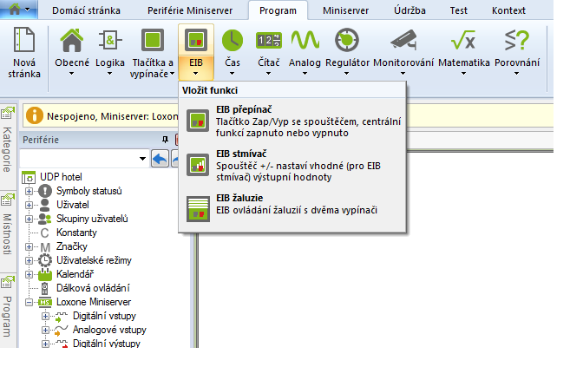The image size is (583, 367).
Task: Click the Symboly statusů exclamation icon
Action: point(45,191)
